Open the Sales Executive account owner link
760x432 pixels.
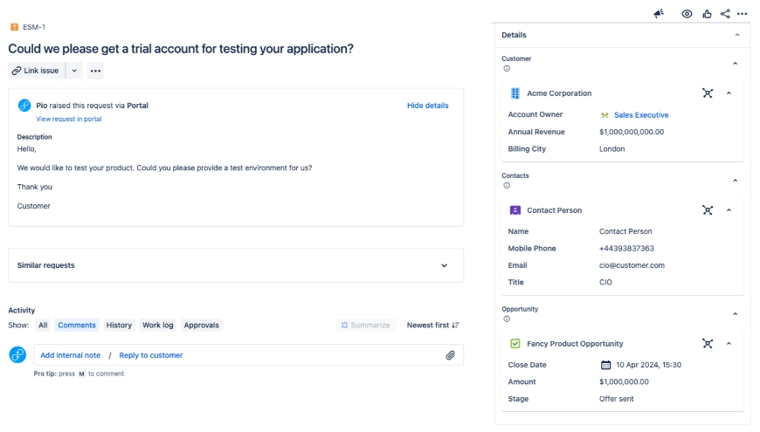point(641,115)
